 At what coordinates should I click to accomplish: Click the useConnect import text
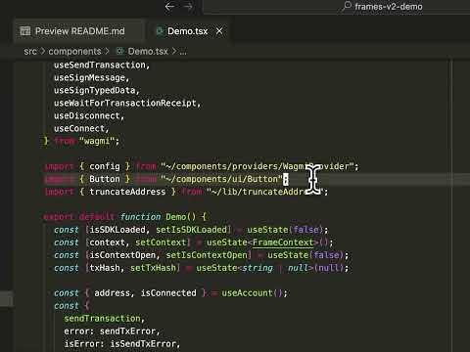tap(79, 128)
